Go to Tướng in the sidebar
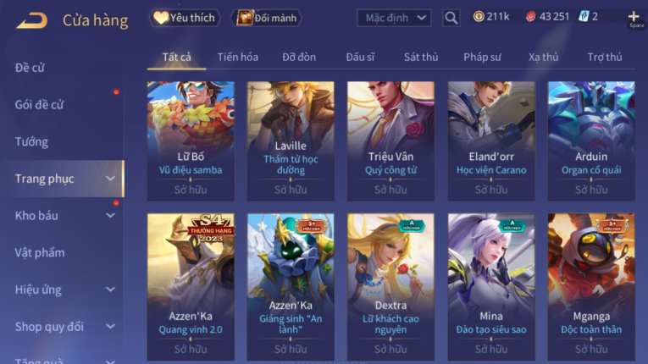 31,141
